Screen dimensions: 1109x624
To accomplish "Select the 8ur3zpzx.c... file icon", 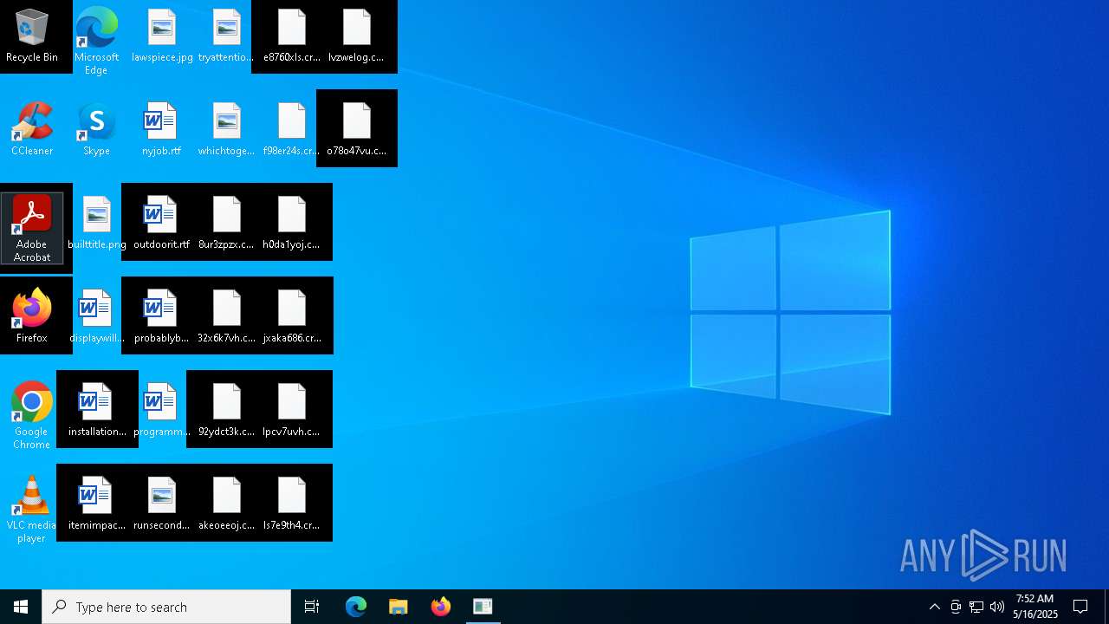I will point(226,224).
